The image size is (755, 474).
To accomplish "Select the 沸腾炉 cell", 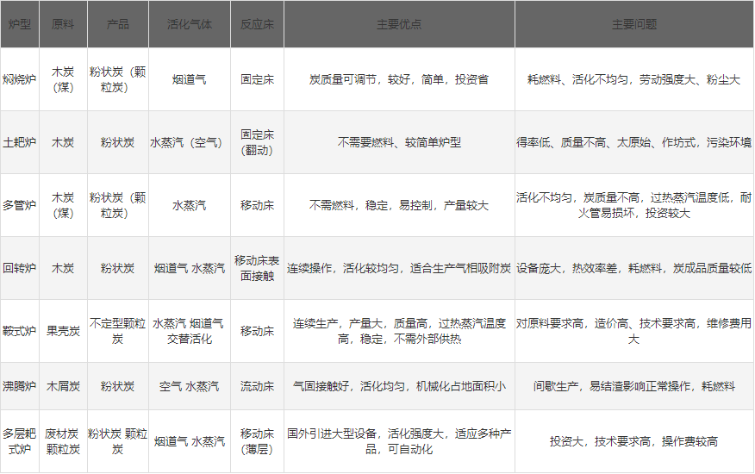I will pyautogui.click(x=19, y=386).
